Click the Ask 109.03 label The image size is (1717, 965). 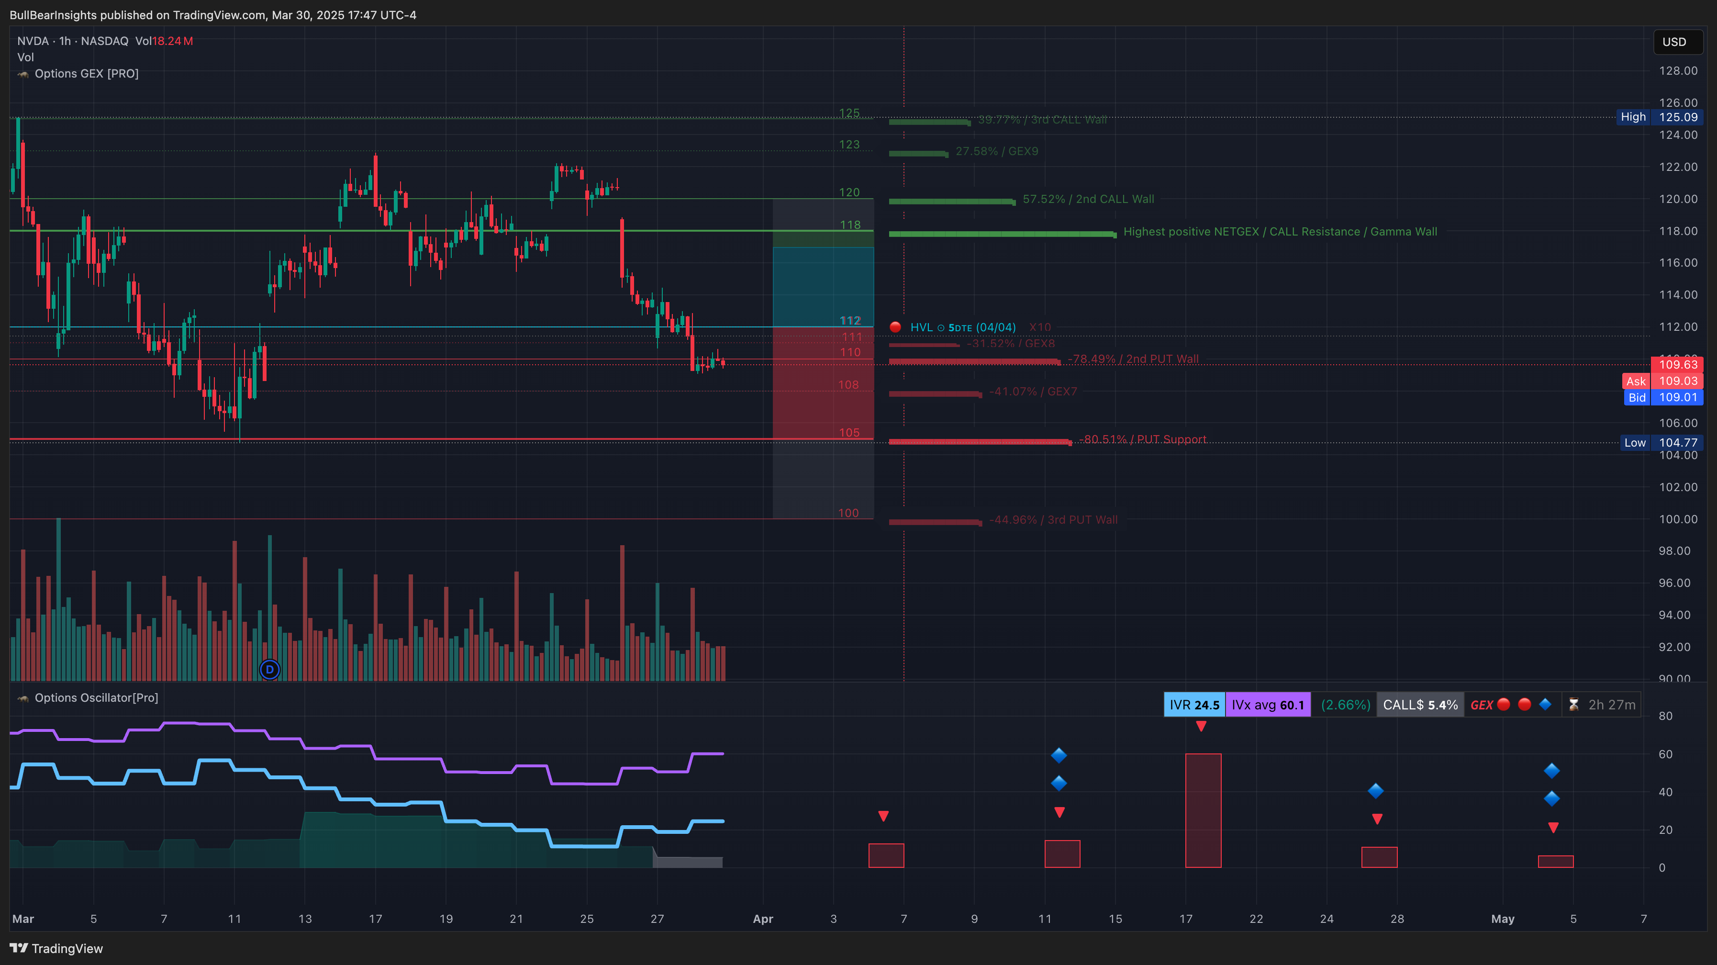(x=1662, y=382)
